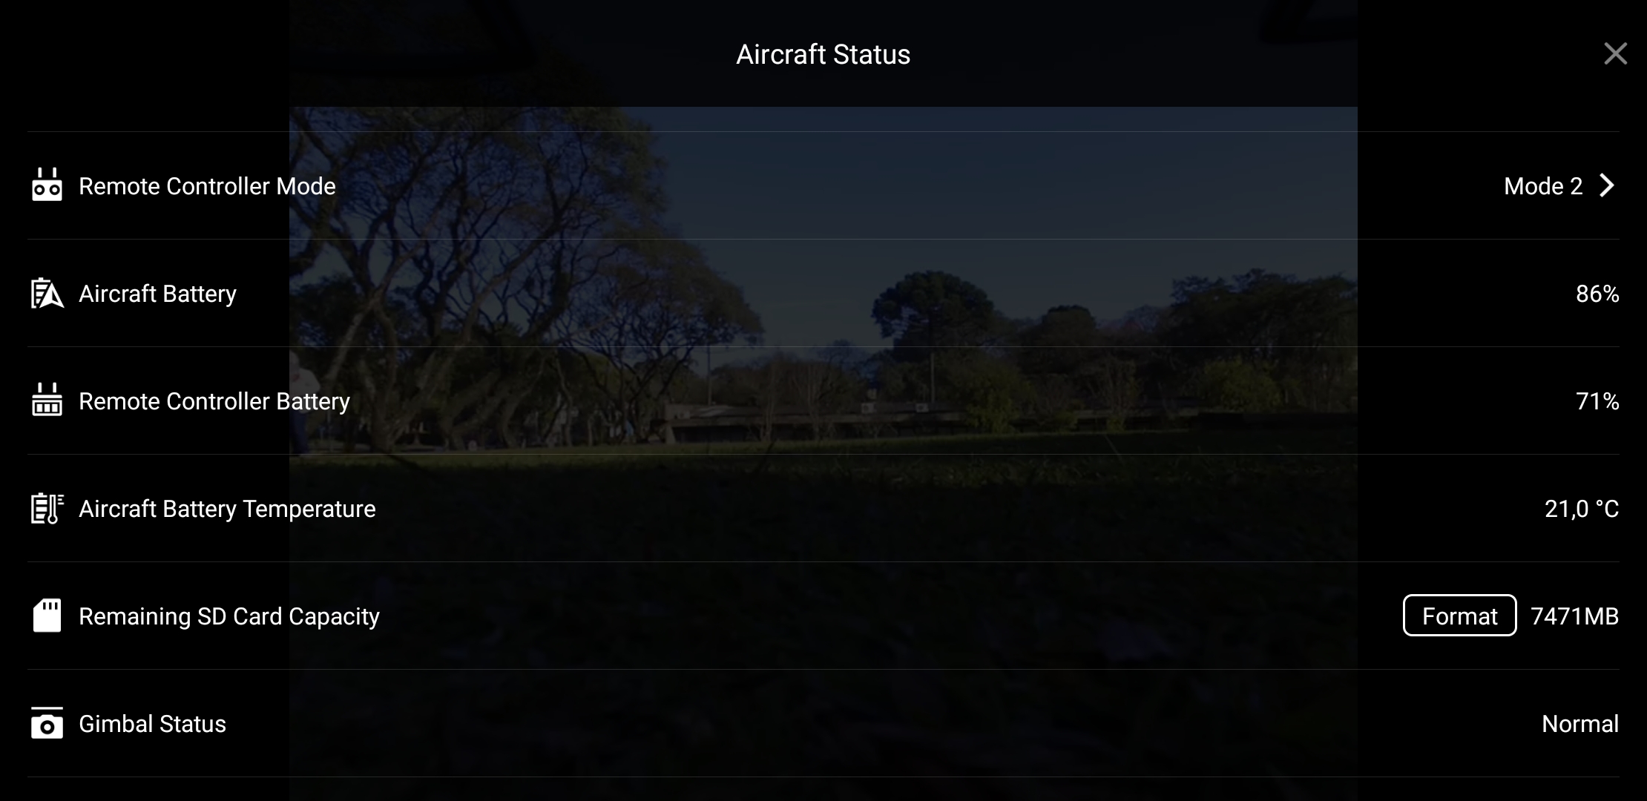Select Remaining SD Card Capacity label
Screen dimensions: 1647x801
(229, 616)
